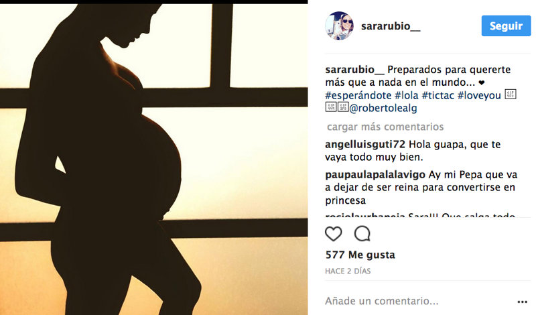The height and width of the screenshot is (315, 536).
Task: Click the pregnancy silhouette photo
Action: [x=154, y=160]
